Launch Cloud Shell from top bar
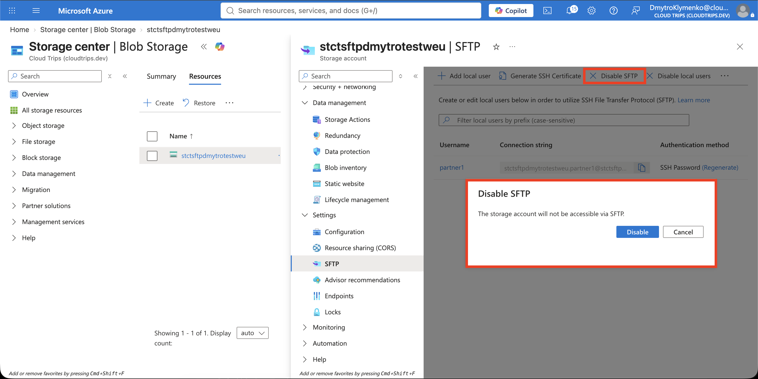The height and width of the screenshot is (379, 758). click(547, 11)
